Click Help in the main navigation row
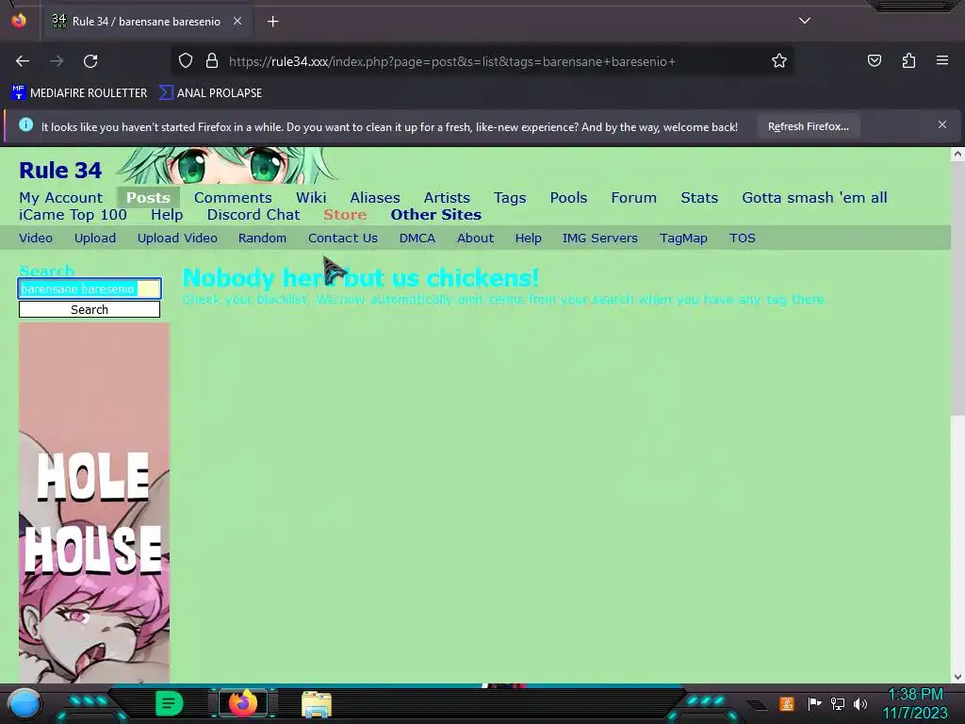Viewport: 965px width, 724px height. (167, 215)
